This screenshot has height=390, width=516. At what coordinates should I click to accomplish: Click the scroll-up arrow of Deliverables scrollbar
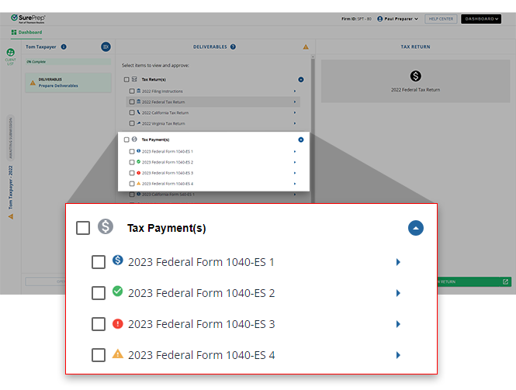pyautogui.click(x=313, y=57)
